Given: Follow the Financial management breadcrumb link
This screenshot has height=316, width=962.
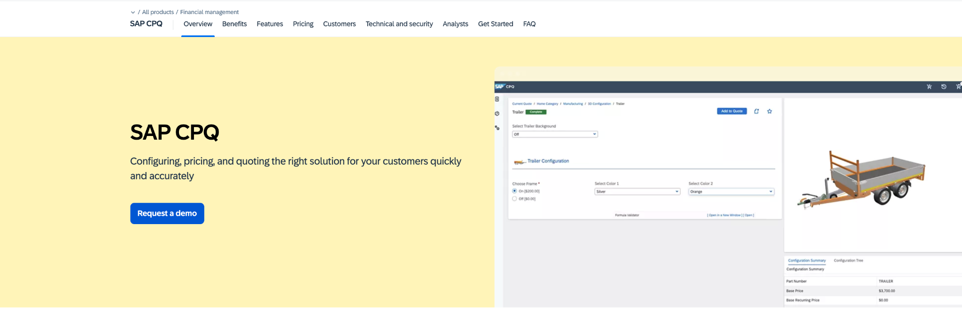Looking at the screenshot, I should 209,12.
